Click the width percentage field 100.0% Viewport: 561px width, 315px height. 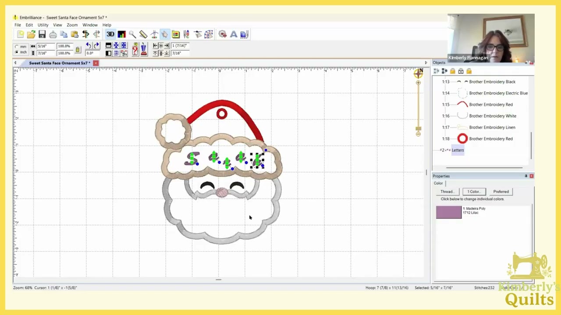[x=65, y=46]
